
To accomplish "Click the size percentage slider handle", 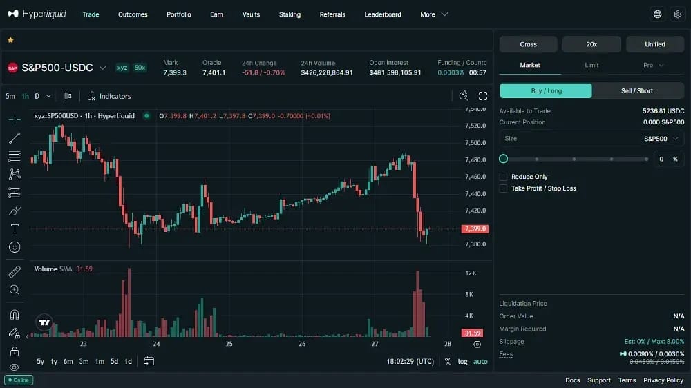I will (503, 159).
